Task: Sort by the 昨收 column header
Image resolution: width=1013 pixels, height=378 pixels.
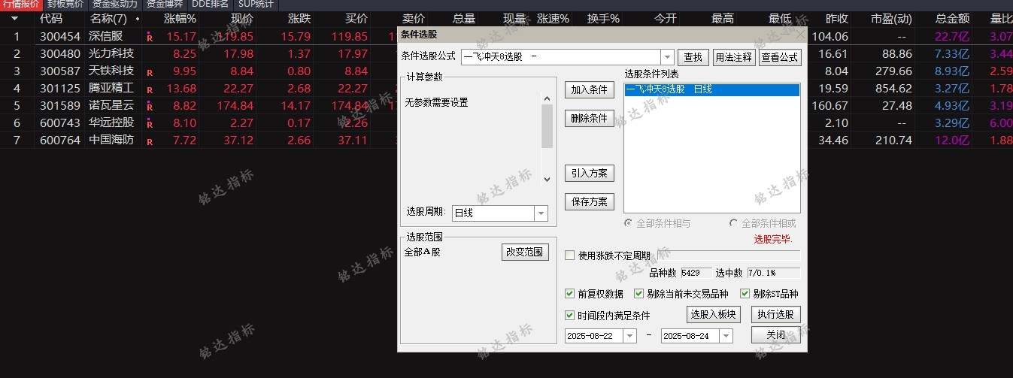Action: point(837,19)
